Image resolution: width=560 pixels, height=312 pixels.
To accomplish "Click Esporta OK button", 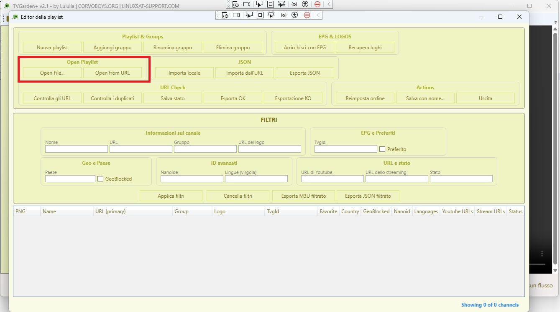I will 233,98.
